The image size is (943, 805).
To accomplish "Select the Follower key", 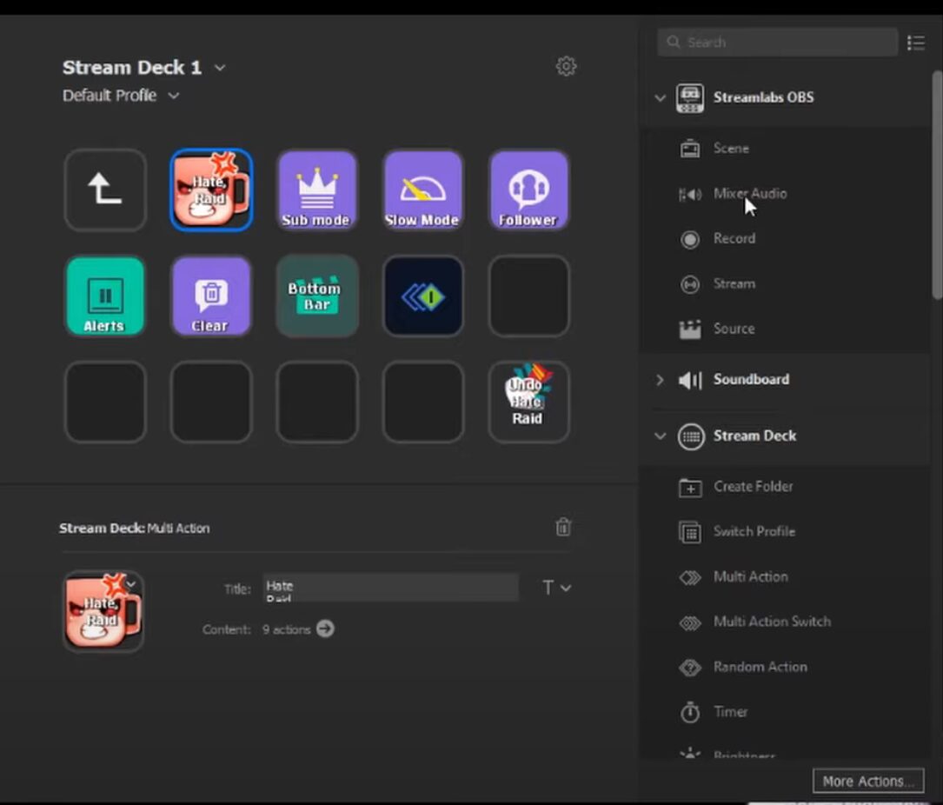I will coord(528,190).
